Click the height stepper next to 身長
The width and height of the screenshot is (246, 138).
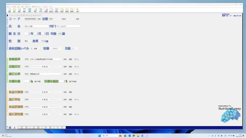tap(44, 41)
